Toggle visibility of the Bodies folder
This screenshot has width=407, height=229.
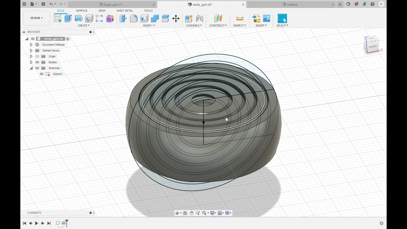37,62
